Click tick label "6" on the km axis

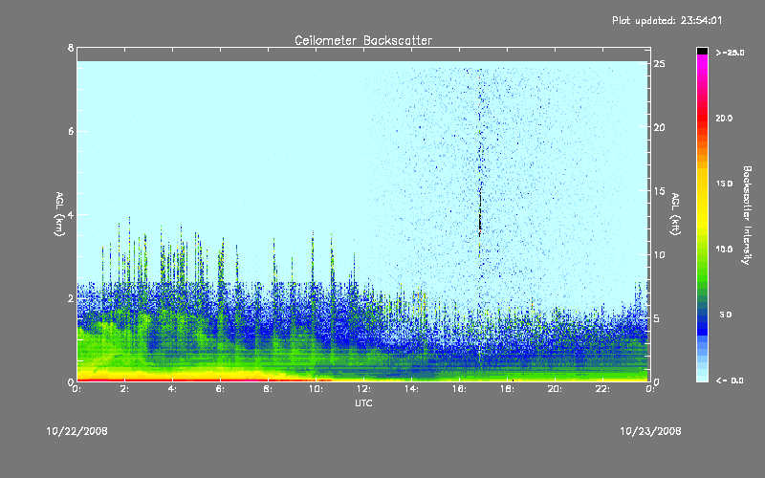[x=71, y=131]
